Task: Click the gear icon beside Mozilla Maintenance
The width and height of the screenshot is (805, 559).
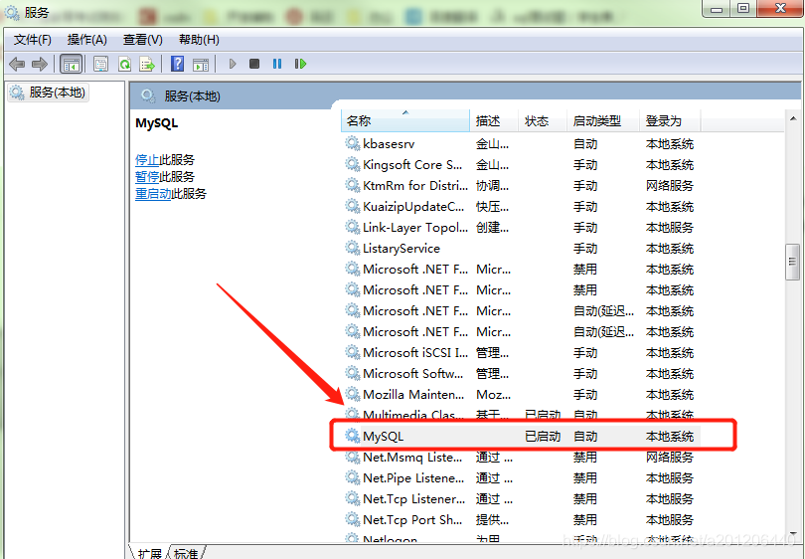Action: tap(352, 394)
